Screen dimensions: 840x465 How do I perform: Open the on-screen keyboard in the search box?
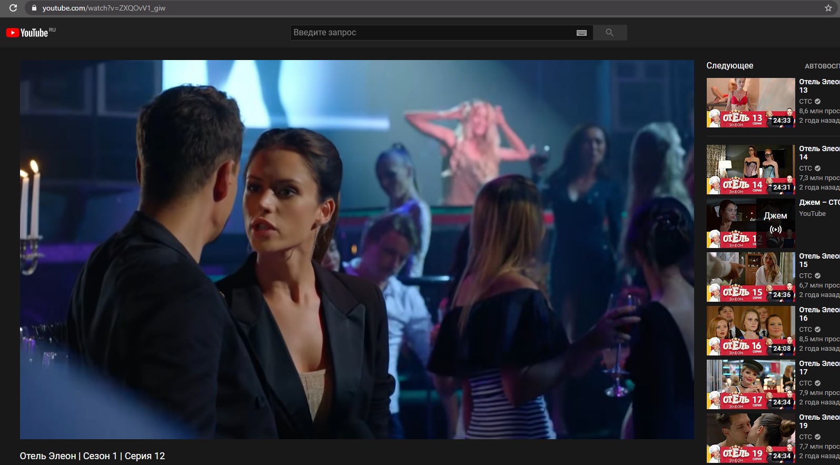point(581,33)
